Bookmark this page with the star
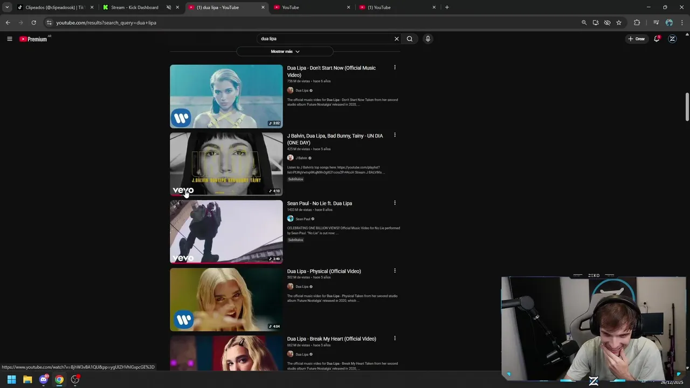The height and width of the screenshot is (388, 690). pyautogui.click(x=619, y=23)
